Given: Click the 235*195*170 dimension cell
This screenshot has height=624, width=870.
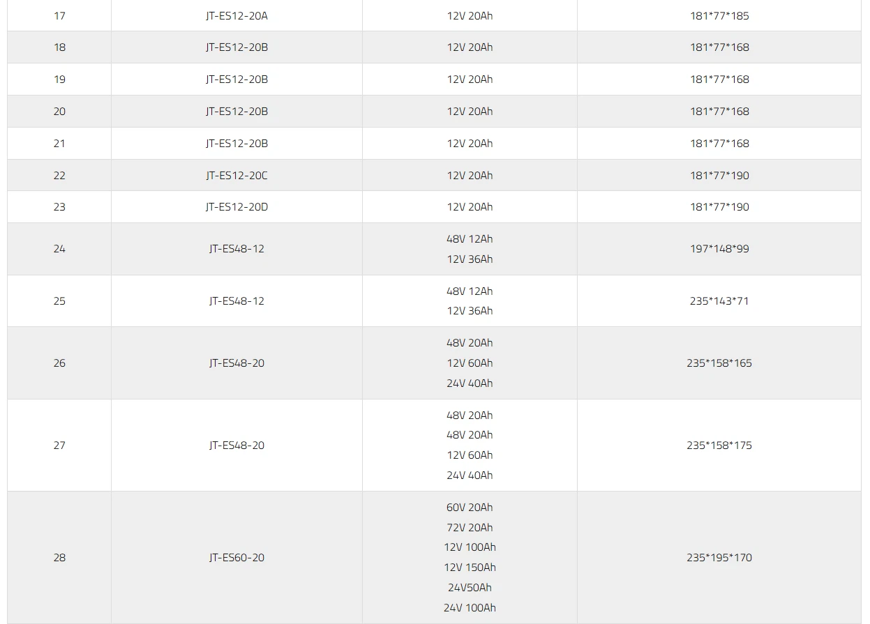Looking at the screenshot, I should (719, 558).
